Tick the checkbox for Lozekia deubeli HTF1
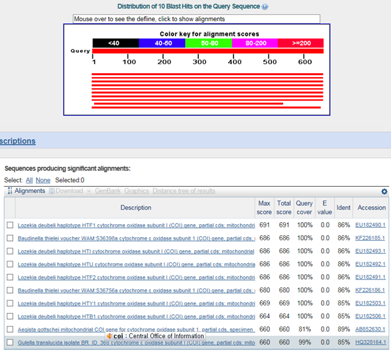Viewport: 391px width, 352px height. [10, 225]
